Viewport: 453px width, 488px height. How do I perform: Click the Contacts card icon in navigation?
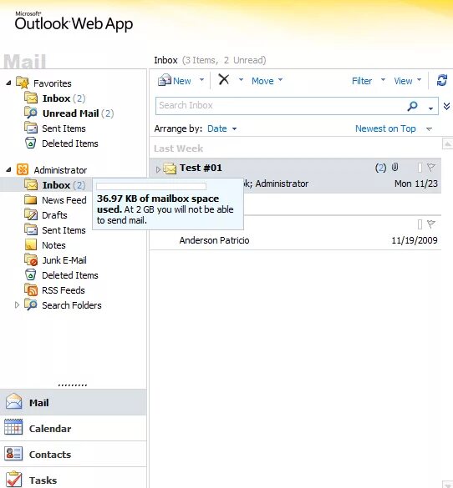[x=13, y=453]
